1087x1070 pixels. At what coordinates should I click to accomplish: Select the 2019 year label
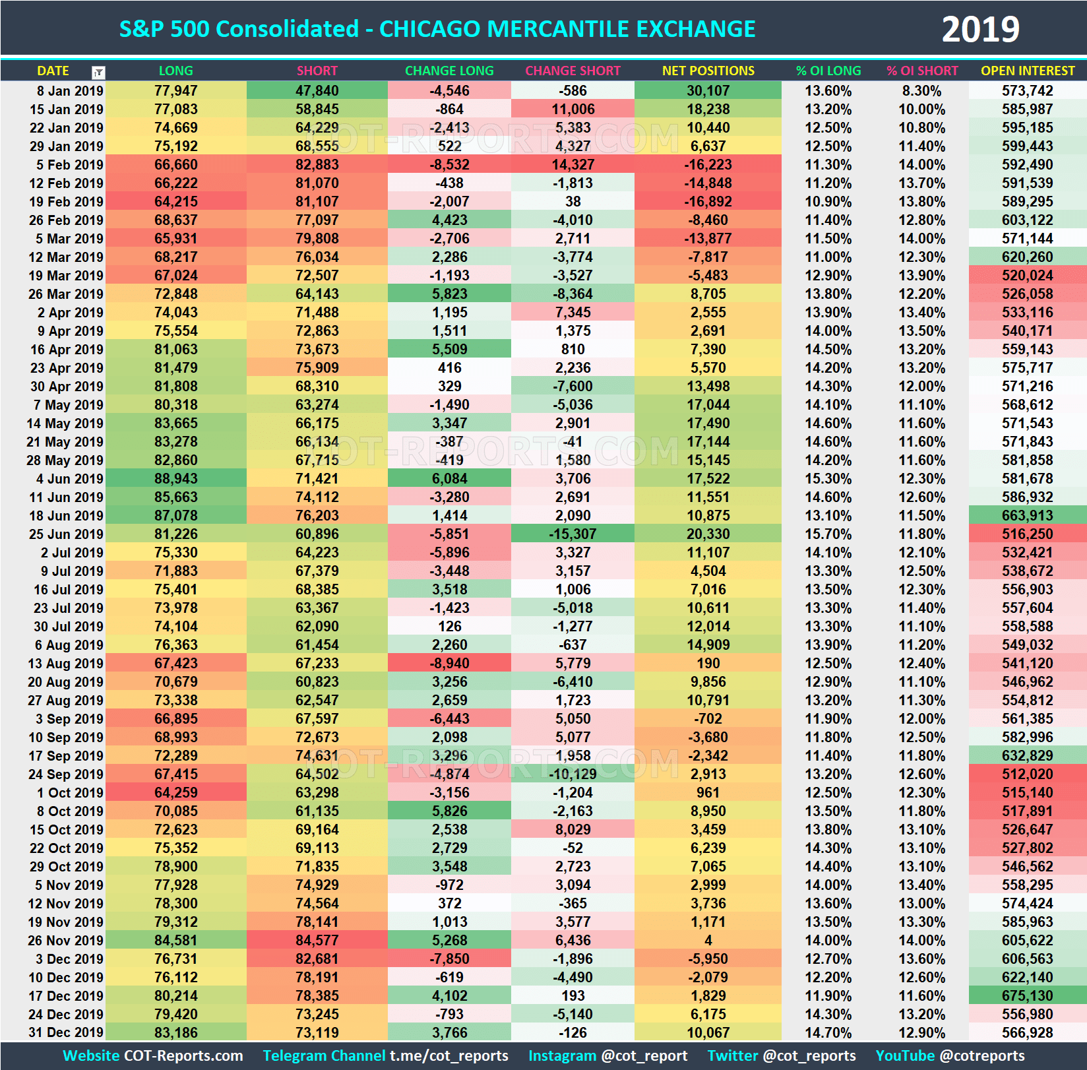(x=980, y=28)
